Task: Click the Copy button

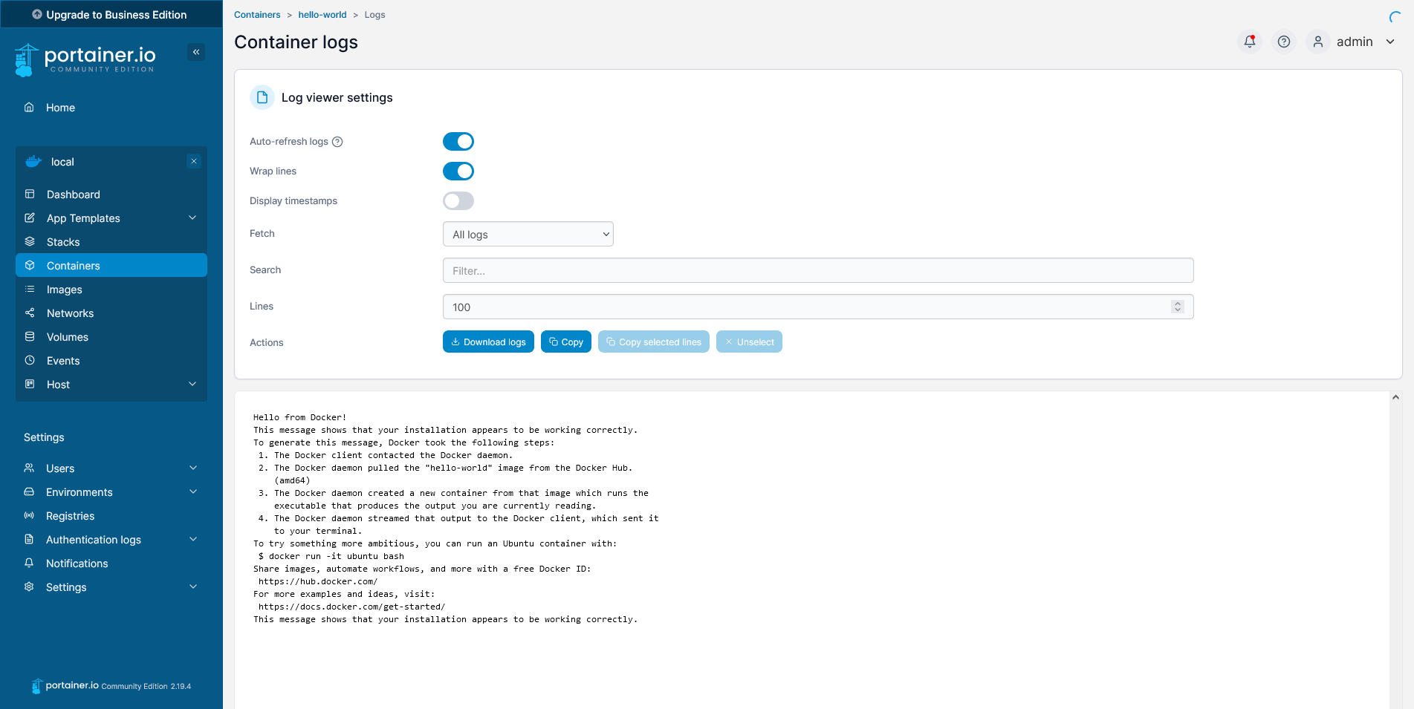Action: (566, 342)
